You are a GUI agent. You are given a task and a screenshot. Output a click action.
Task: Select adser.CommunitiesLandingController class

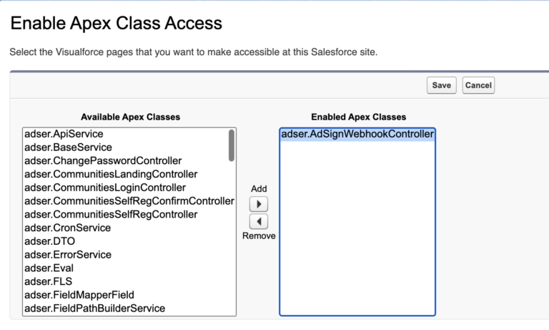pos(111,174)
